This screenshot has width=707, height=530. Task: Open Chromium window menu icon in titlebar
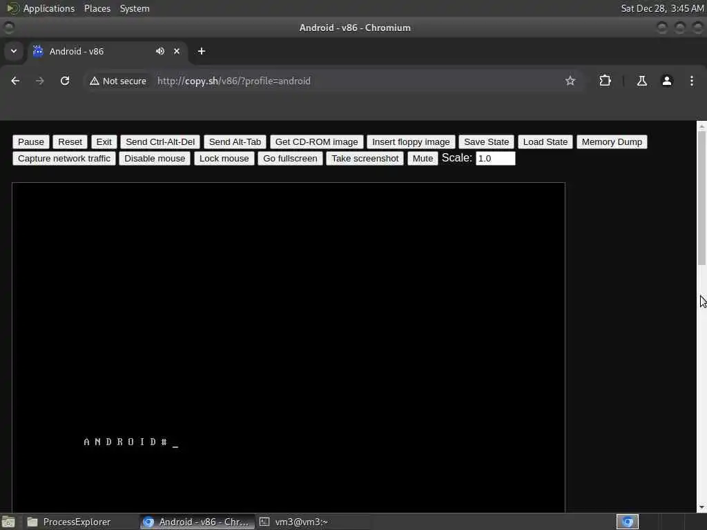click(x=8, y=28)
